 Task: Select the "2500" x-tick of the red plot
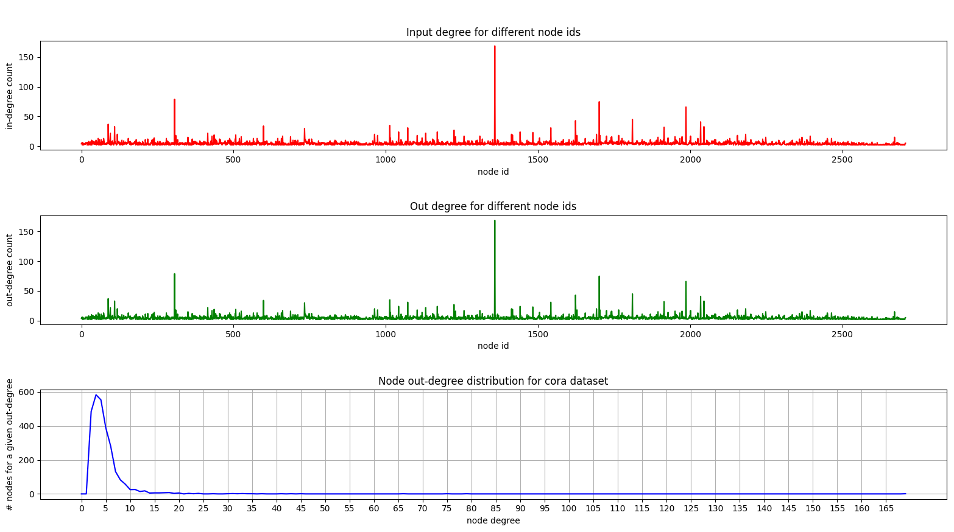pos(842,159)
